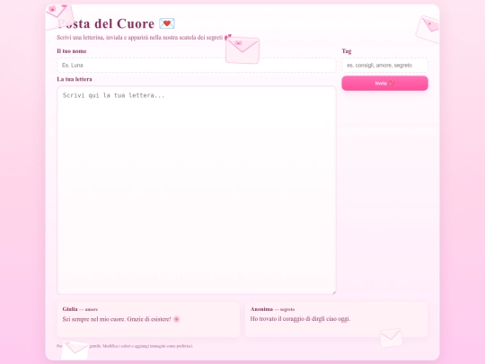Click the 'Il tuo nome' label
Viewport: 485px width, 364px height.
pos(72,51)
